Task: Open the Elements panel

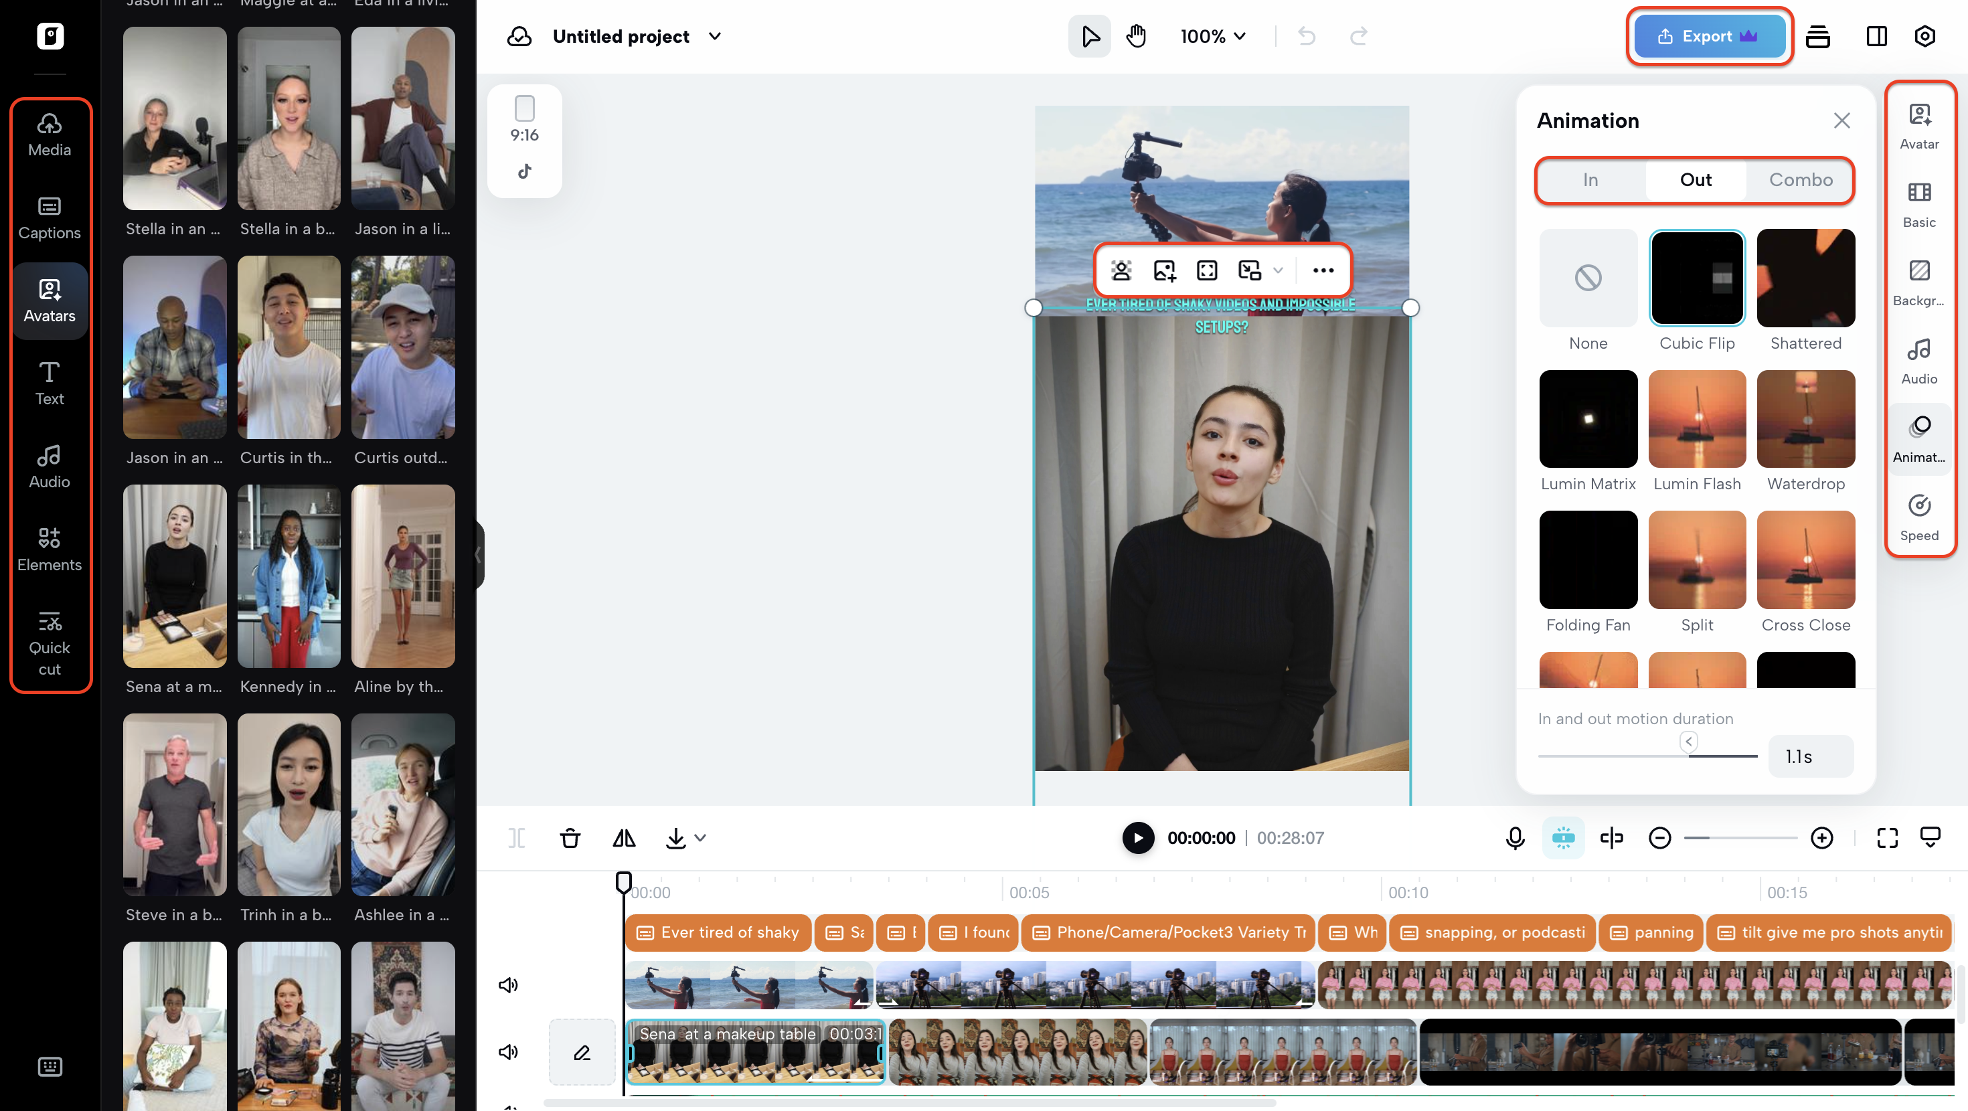Action: tap(49, 549)
